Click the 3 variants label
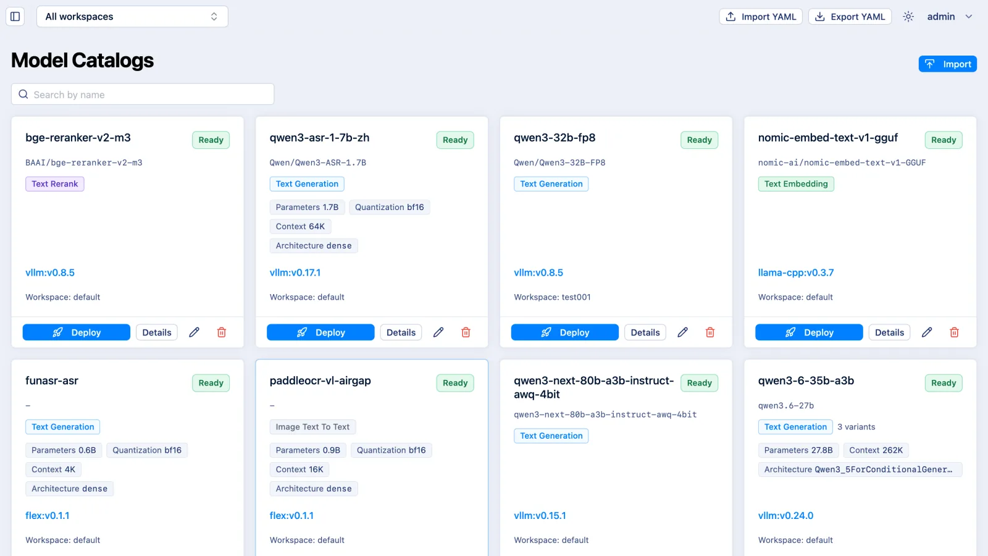 (856, 427)
